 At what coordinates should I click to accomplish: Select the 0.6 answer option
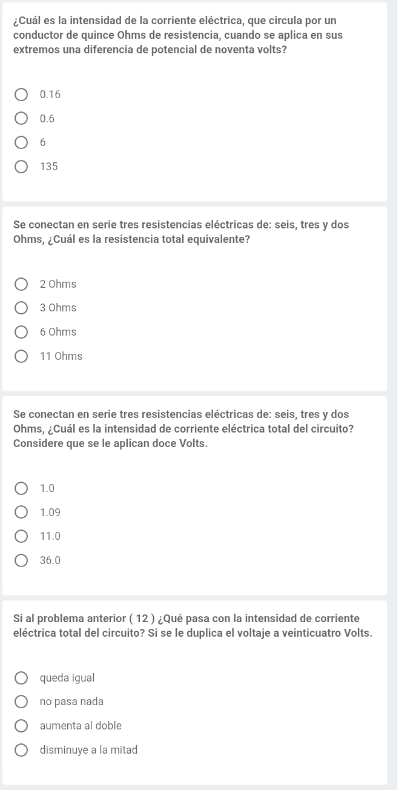(x=21, y=119)
